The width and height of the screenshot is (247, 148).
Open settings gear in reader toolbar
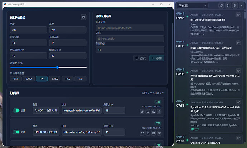coord(235,6)
